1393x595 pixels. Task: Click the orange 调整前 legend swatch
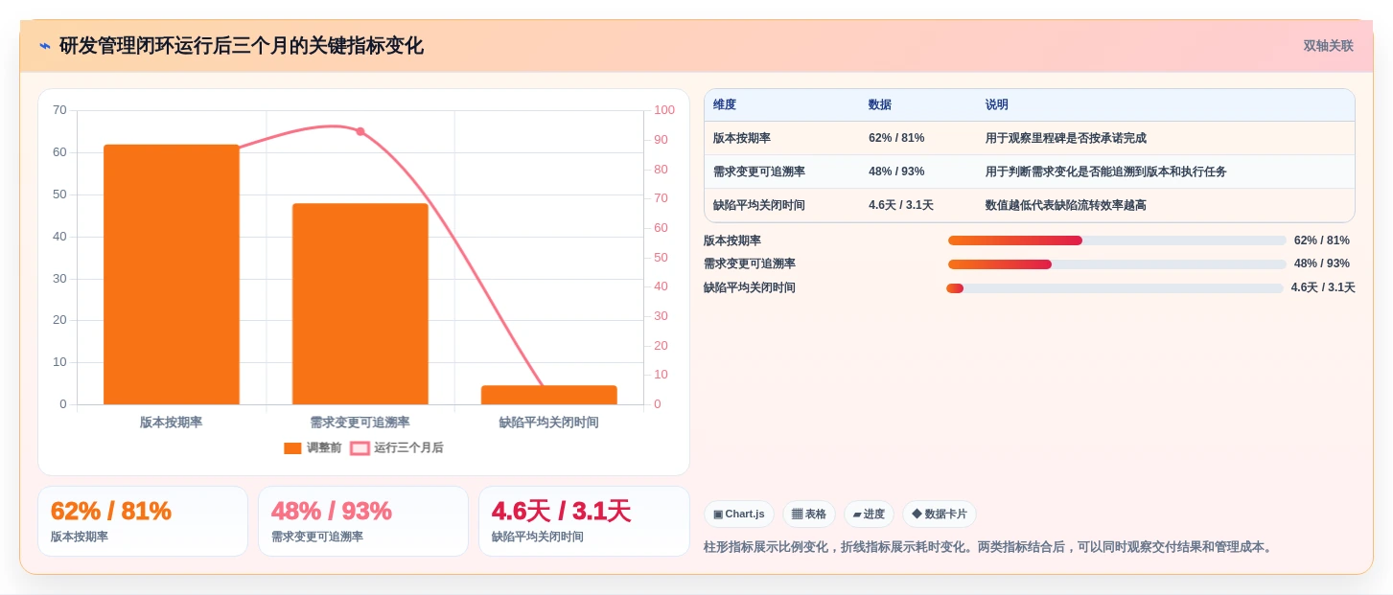tap(292, 448)
